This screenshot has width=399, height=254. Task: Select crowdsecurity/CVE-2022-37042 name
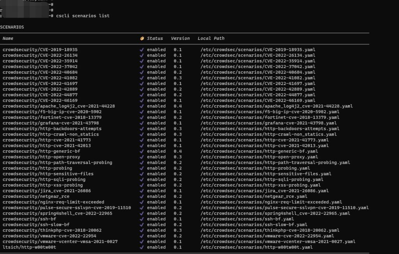[40, 67]
